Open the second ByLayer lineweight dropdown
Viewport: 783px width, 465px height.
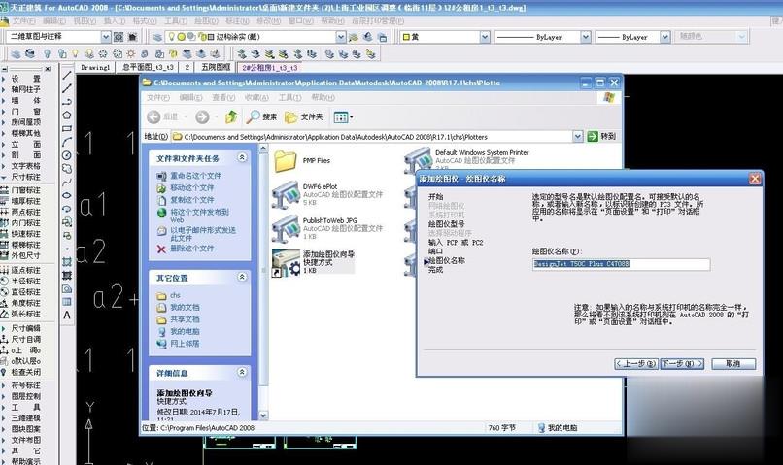tap(664, 37)
